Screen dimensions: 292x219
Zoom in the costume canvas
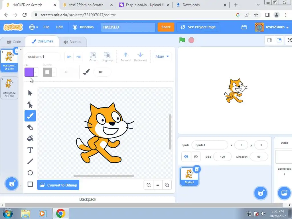click(x=167, y=185)
